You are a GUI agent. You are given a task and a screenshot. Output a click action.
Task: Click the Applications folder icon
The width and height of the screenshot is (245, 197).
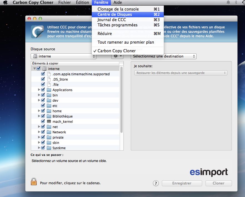(x=49, y=90)
